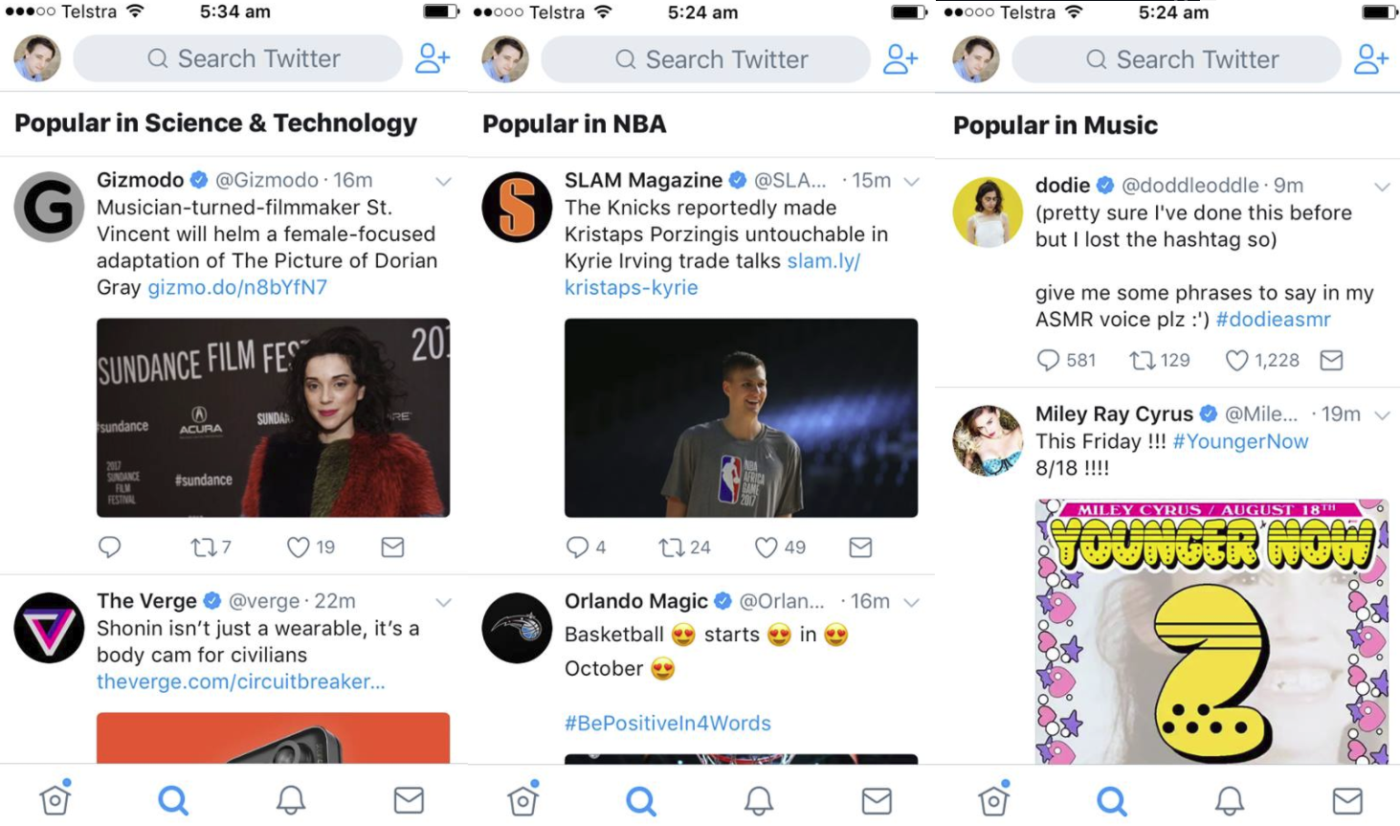View Younger Now poster image
This screenshot has width=1400, height=826.
click(1211, 632)
